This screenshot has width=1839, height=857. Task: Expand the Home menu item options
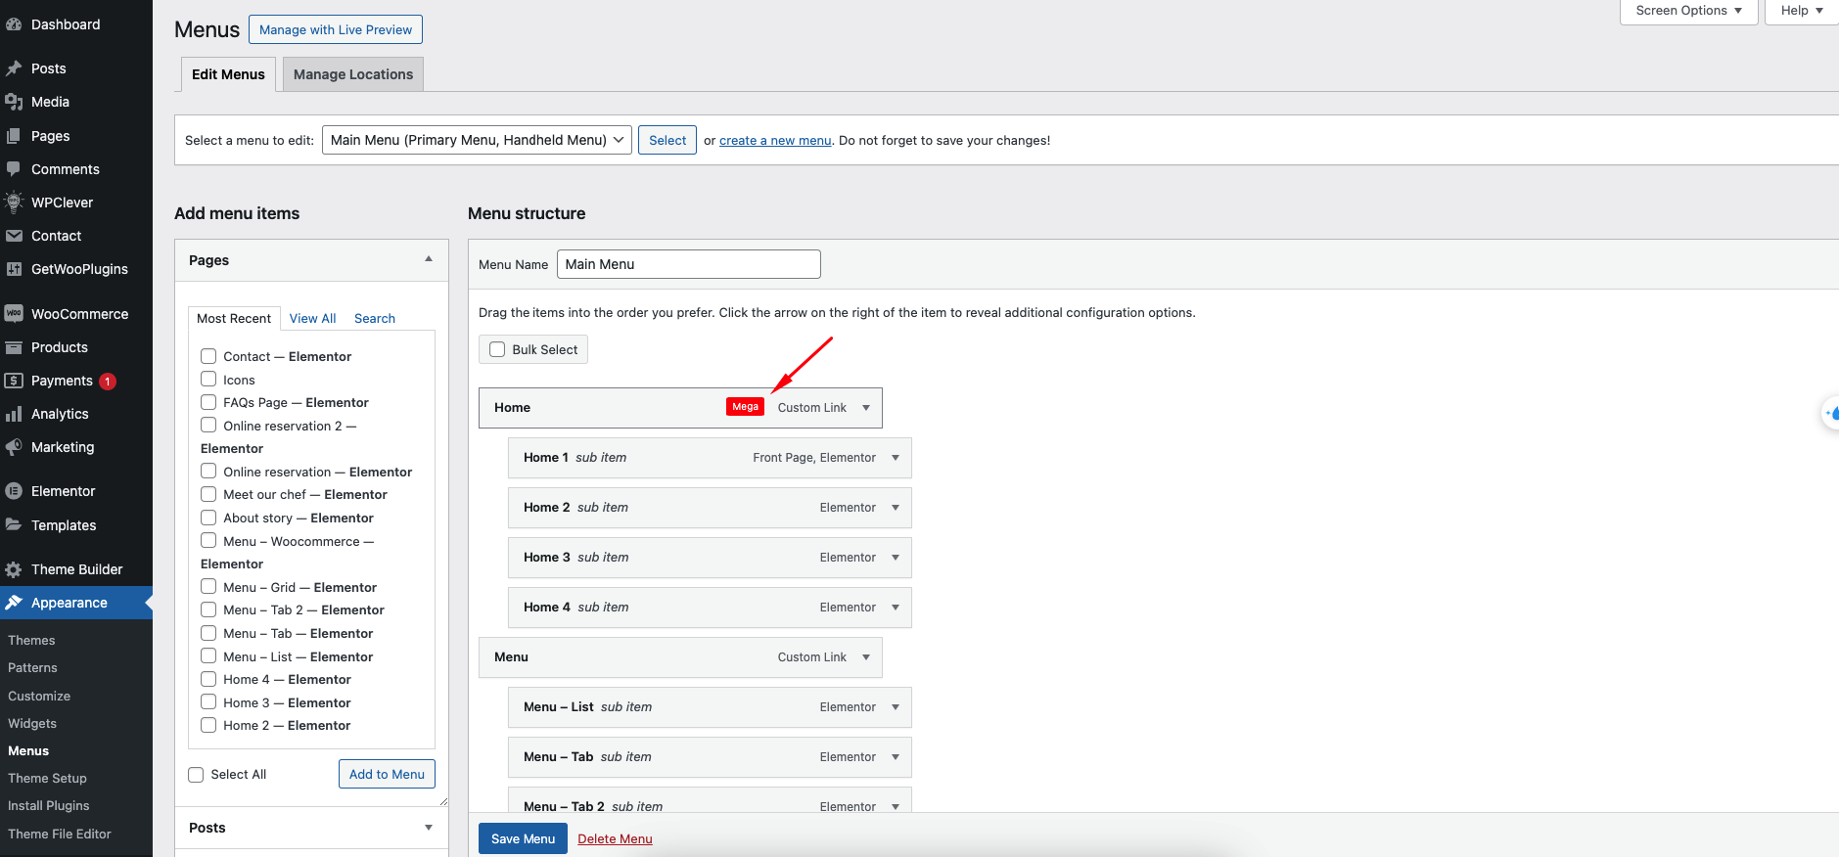(866, 408)
